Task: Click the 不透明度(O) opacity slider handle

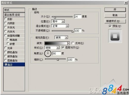Action: 72,31
